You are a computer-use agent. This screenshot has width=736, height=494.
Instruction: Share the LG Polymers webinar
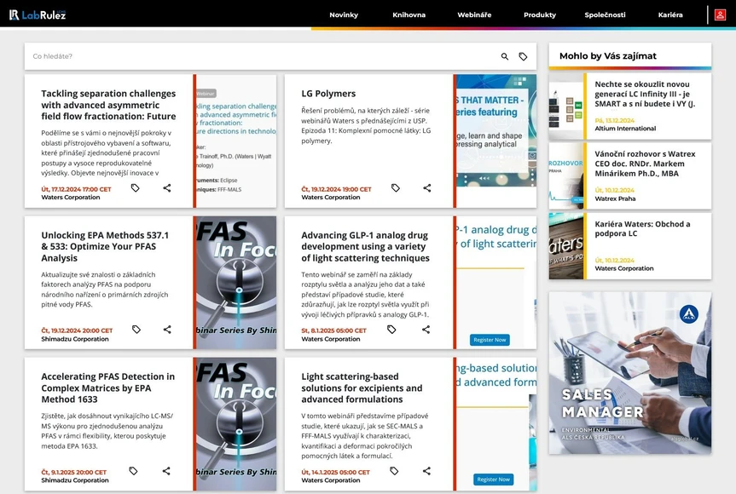427,188
